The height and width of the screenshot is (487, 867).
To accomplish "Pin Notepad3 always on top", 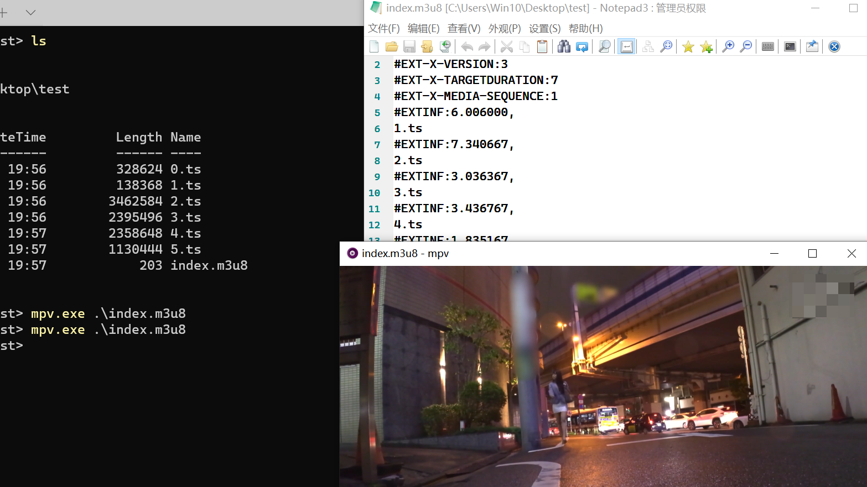I will point(812,46).
